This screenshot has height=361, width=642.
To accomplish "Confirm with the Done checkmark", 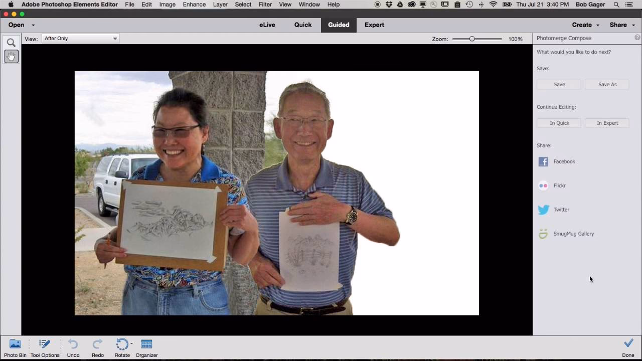I will pos(628,343).
